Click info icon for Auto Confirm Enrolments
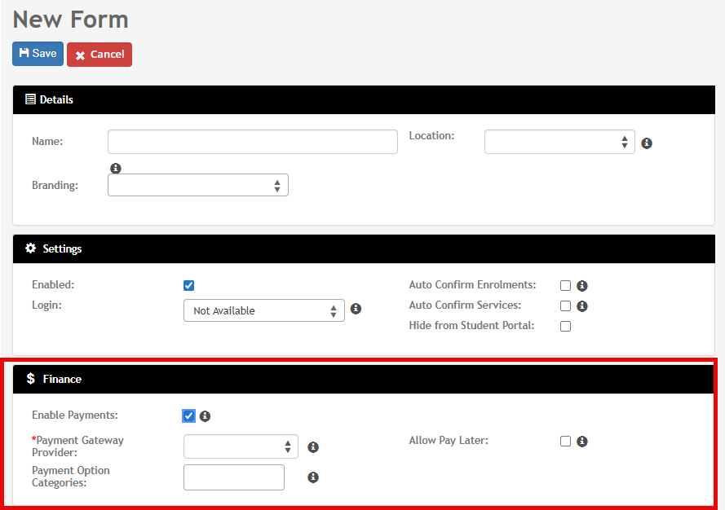 click(x=582, y=286)
